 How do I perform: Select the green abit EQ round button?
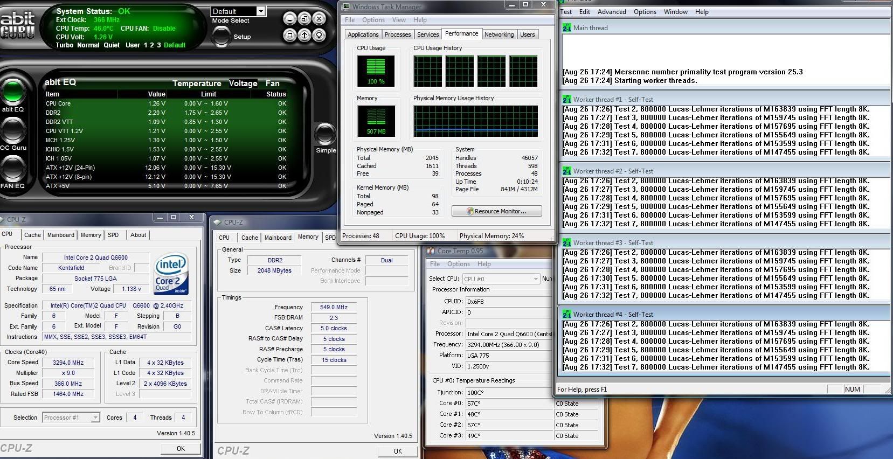(x=13, y=91)
